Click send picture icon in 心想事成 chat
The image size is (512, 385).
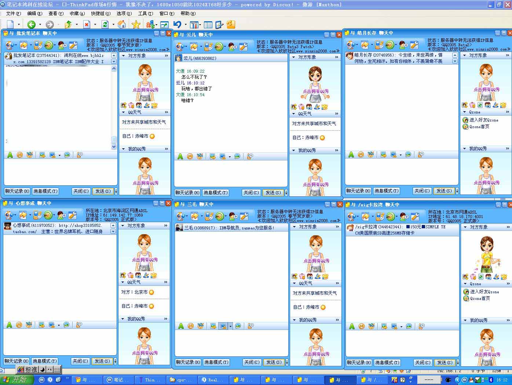click(42, 325)
